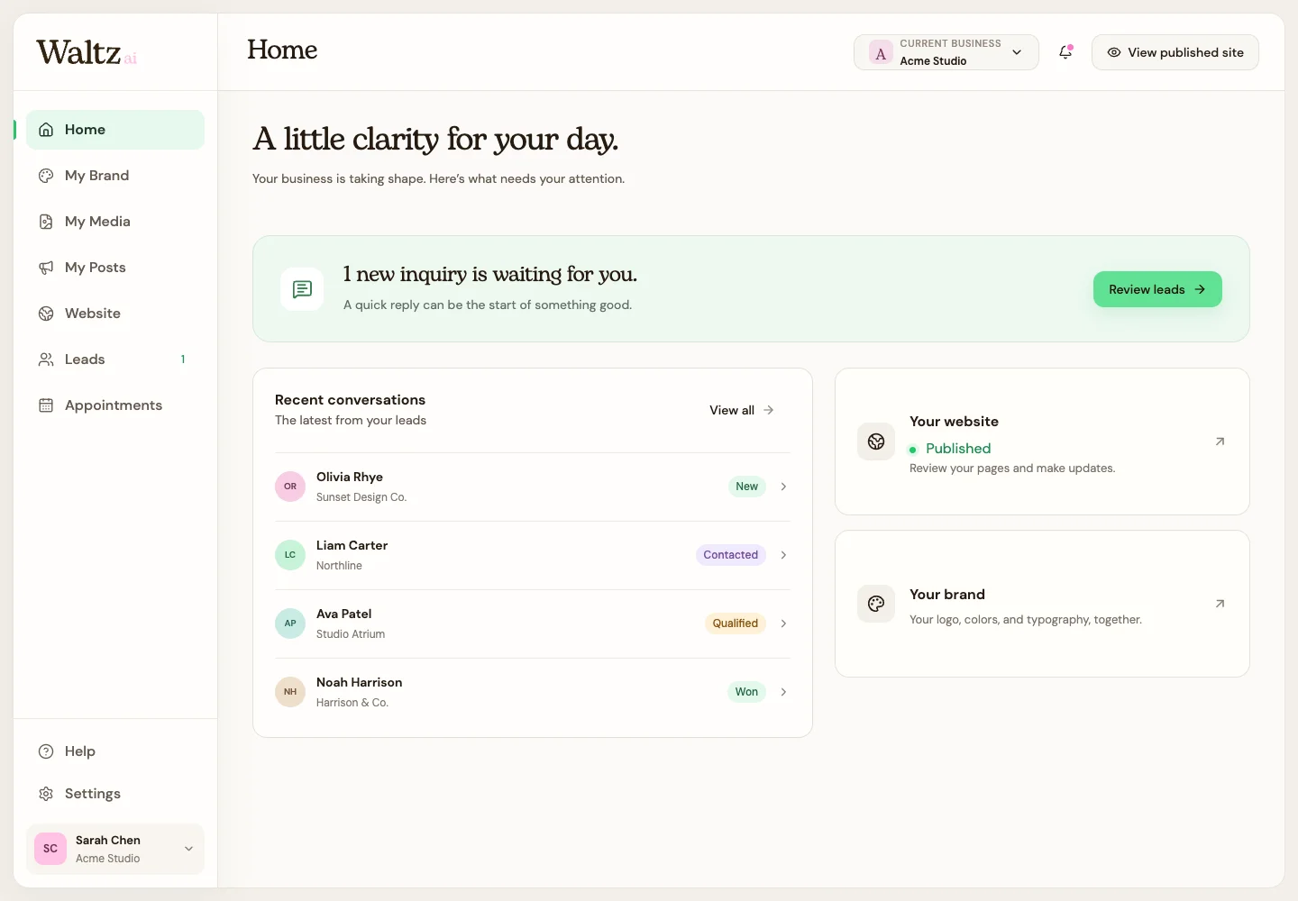Click the external arrow on Your brand card
This screenshot has height=901, width=1298.
pos(1220,604)
